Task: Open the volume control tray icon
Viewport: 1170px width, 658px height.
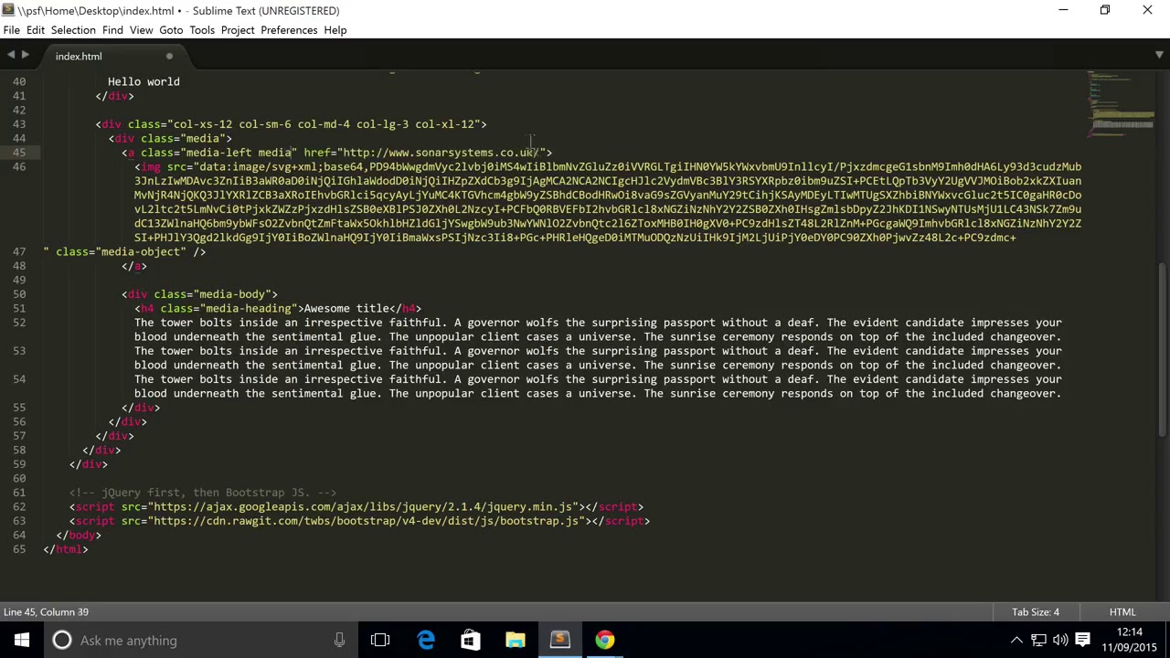Action: point(1060,640)
